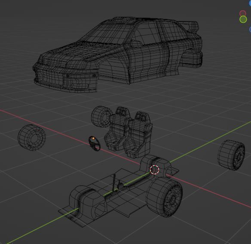This screenshot has height=244, width=251.
Task: Select the detached wheel at far right
Action: [x=231, y=155]
